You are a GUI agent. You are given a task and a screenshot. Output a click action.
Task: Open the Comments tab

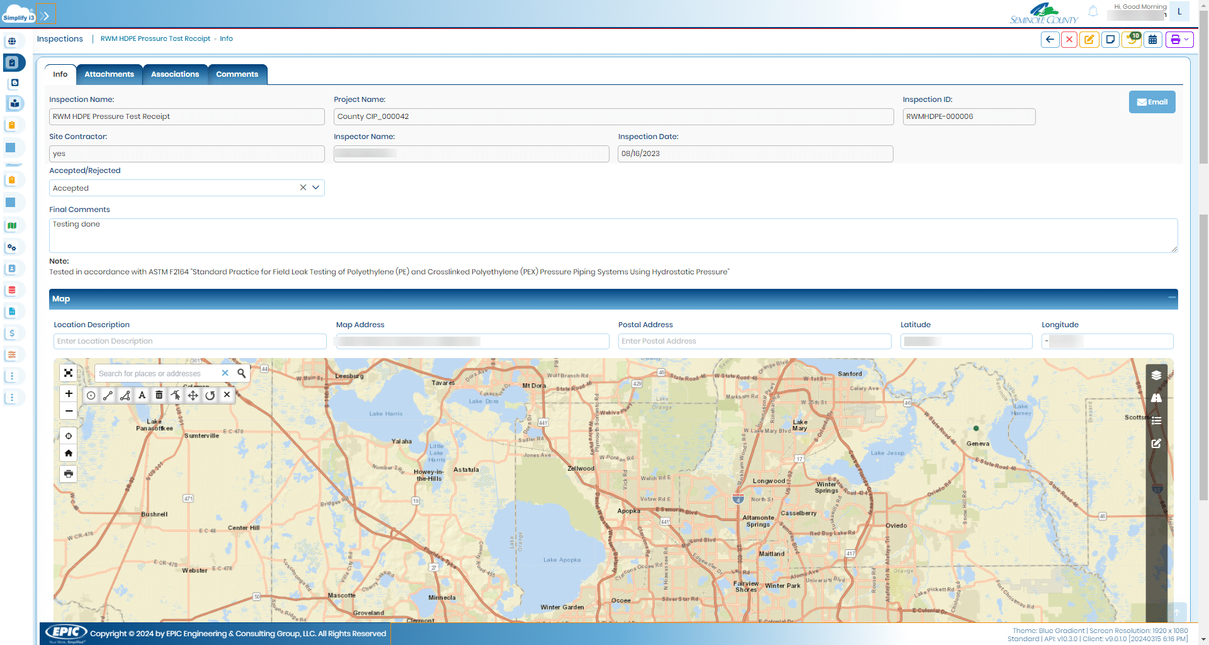click(237, 74)
